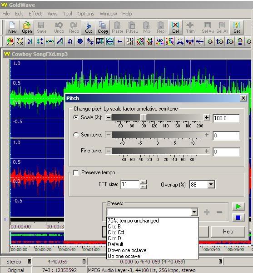Open the File menu

tap(6, 14)
